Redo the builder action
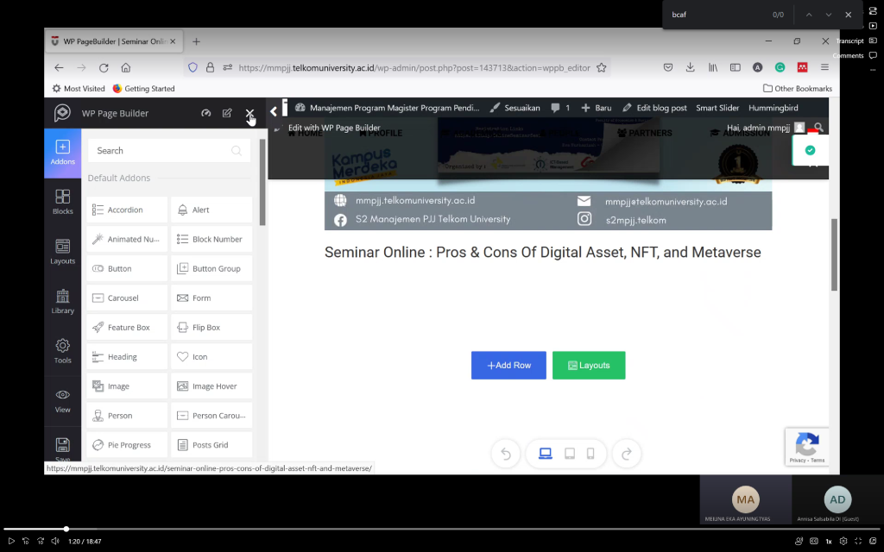Screen dimensions: 884x552 [627, 454]
